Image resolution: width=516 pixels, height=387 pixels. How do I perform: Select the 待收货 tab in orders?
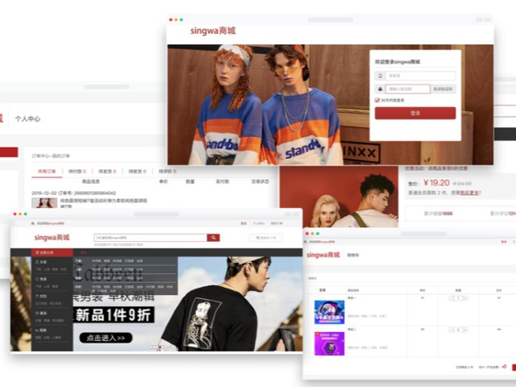[137, 172]
